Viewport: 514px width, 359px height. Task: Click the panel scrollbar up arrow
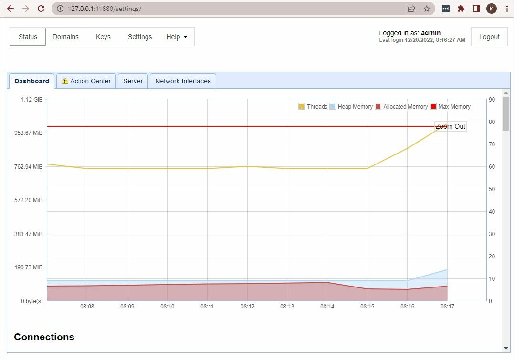[506, 93]
